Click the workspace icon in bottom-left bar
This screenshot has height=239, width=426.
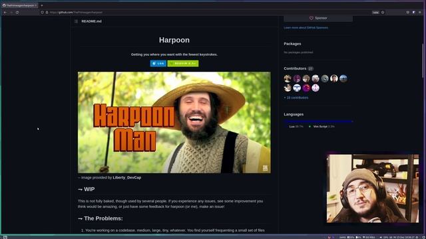5,237
